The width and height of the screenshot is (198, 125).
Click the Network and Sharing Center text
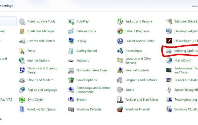coord(42,70)
